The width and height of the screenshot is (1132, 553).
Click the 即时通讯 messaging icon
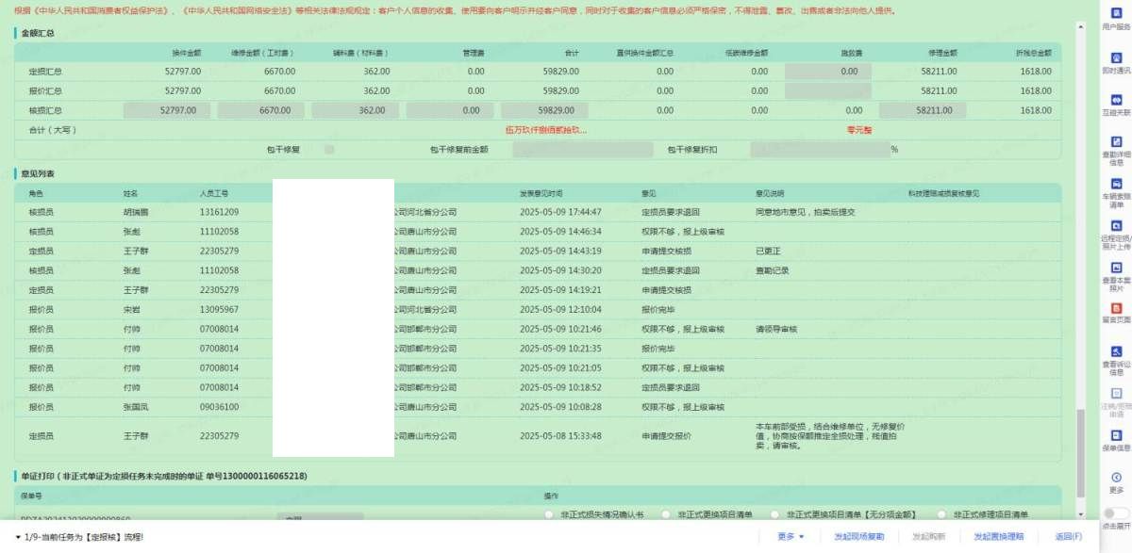[1116, 58]
